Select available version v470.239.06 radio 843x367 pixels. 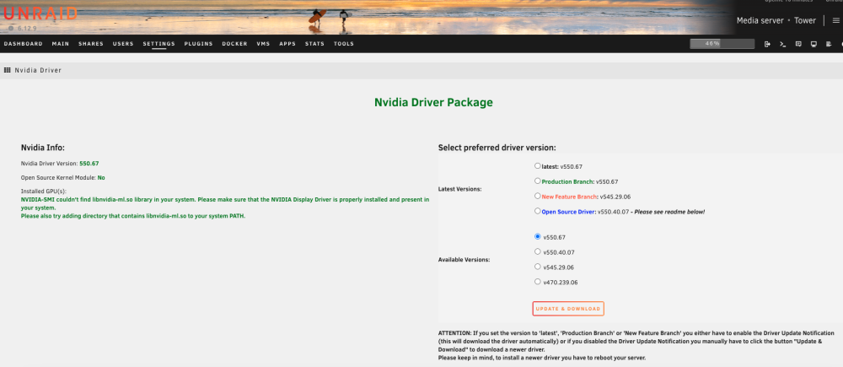pos(538,282)
